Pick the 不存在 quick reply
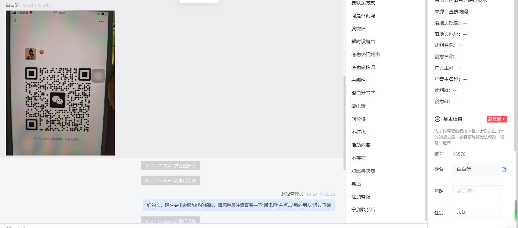 click(359, 158)
